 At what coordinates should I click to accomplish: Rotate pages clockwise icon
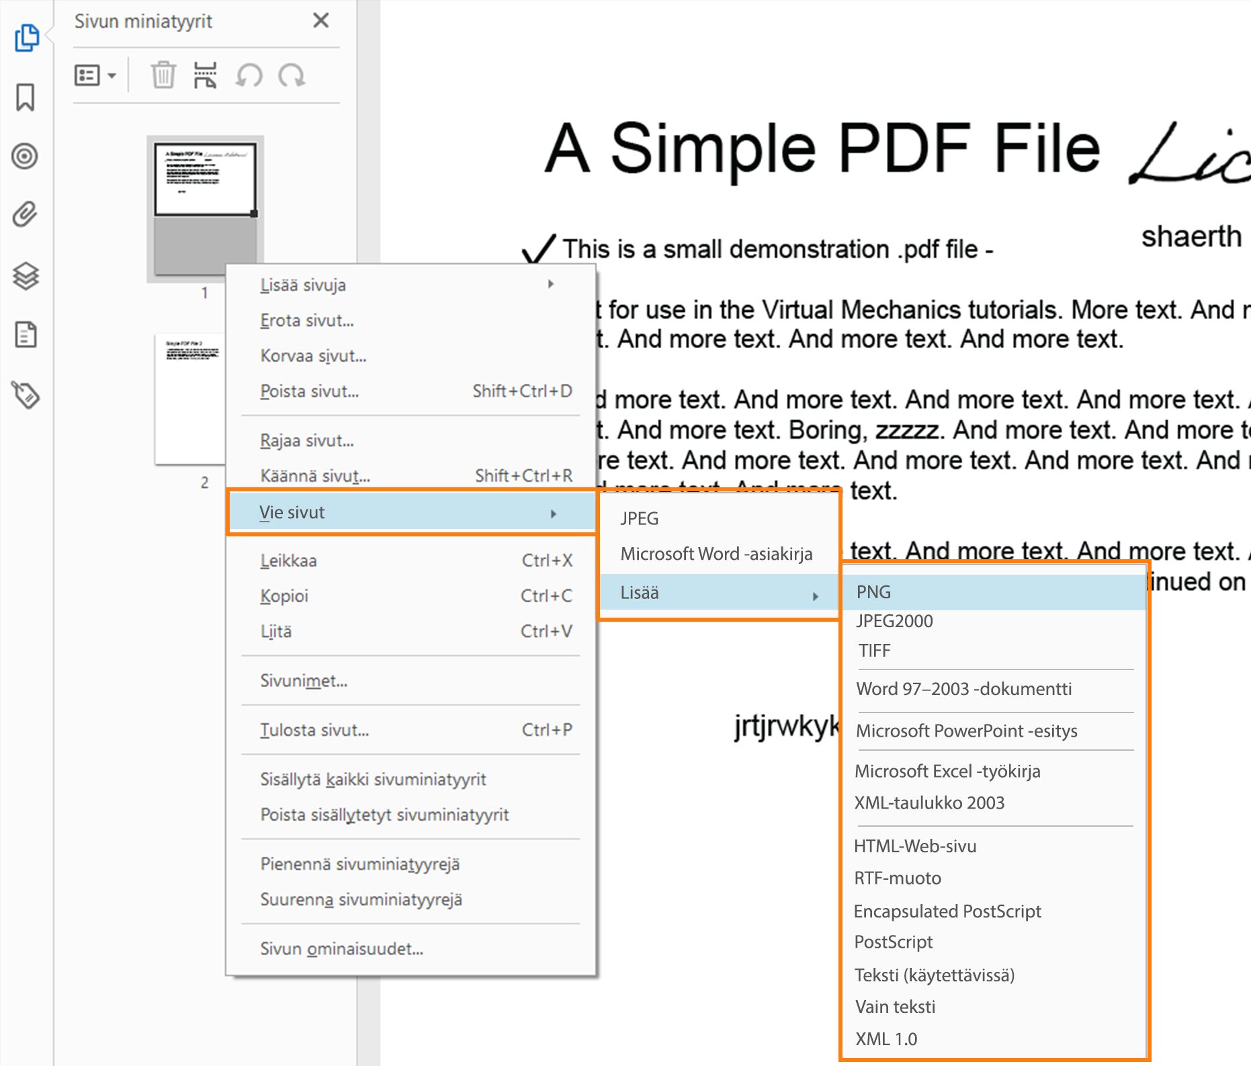point(292,75)
